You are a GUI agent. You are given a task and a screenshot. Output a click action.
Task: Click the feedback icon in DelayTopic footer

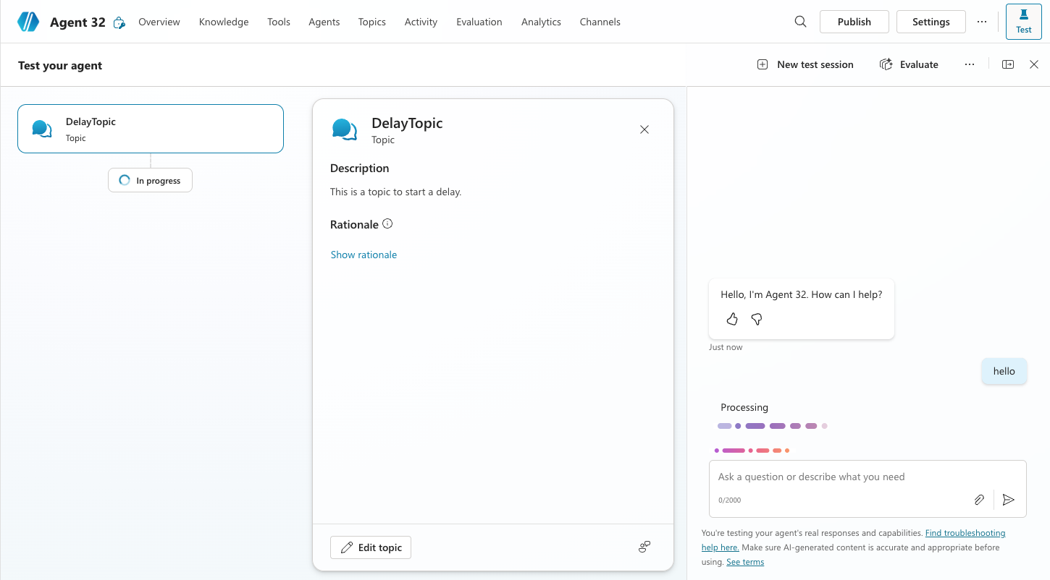coord(644,547)
